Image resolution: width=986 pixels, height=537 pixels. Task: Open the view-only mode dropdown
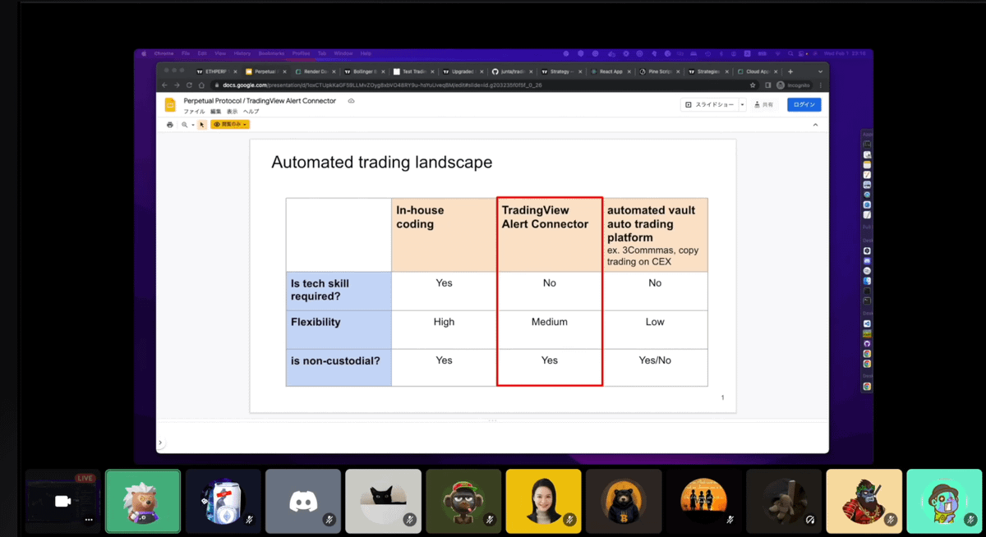point(230,125)
